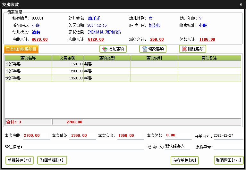Click the 经办人 field showing 默认经办人
Image resolution: width=246 pixels, height=170 pixels.
(178, 146)
